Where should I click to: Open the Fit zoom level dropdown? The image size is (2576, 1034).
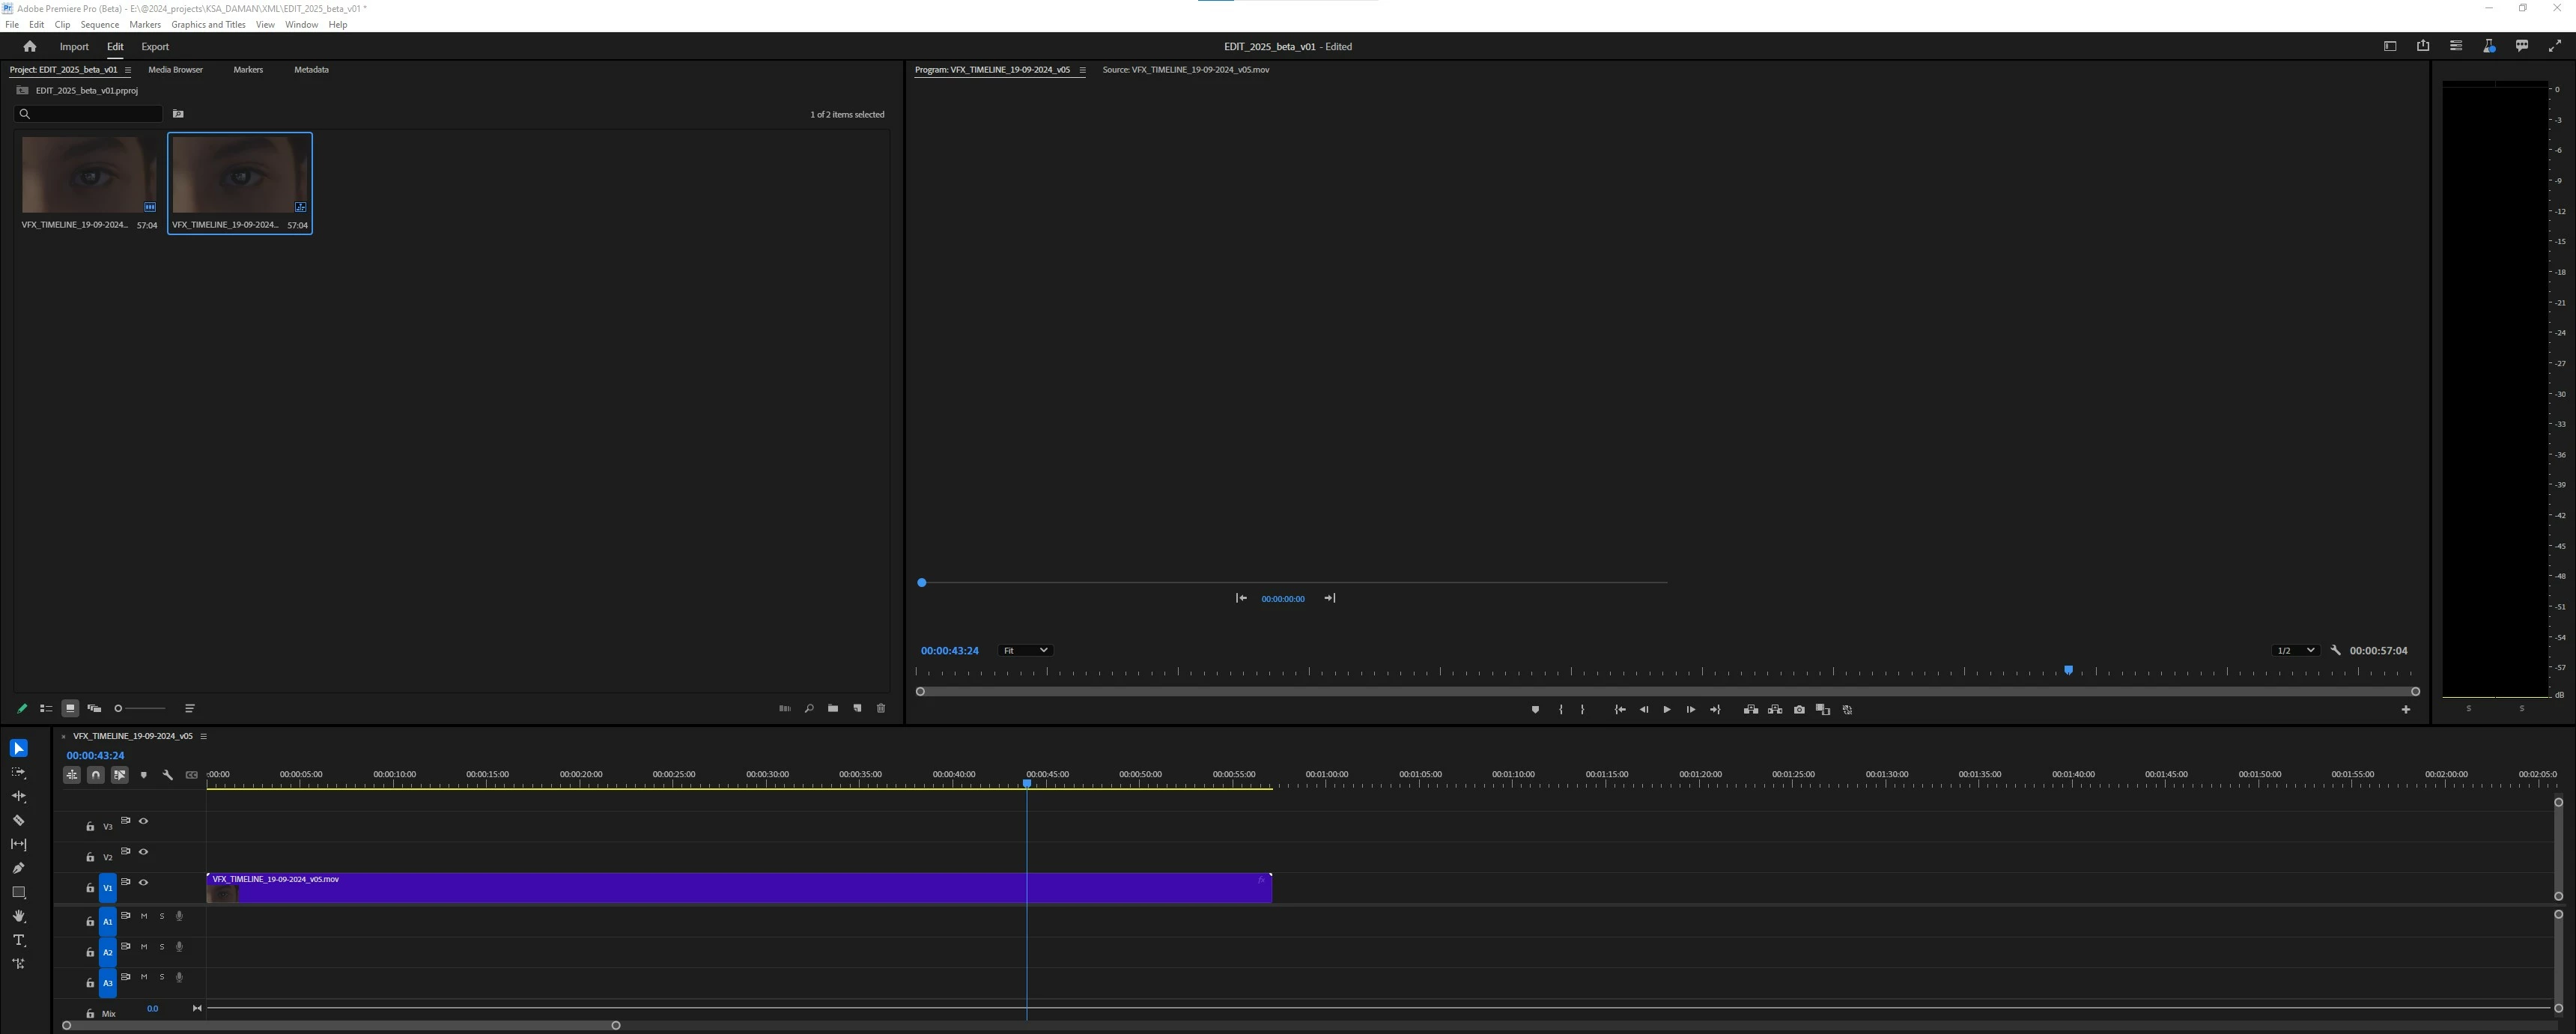(x=1024, y=650)
